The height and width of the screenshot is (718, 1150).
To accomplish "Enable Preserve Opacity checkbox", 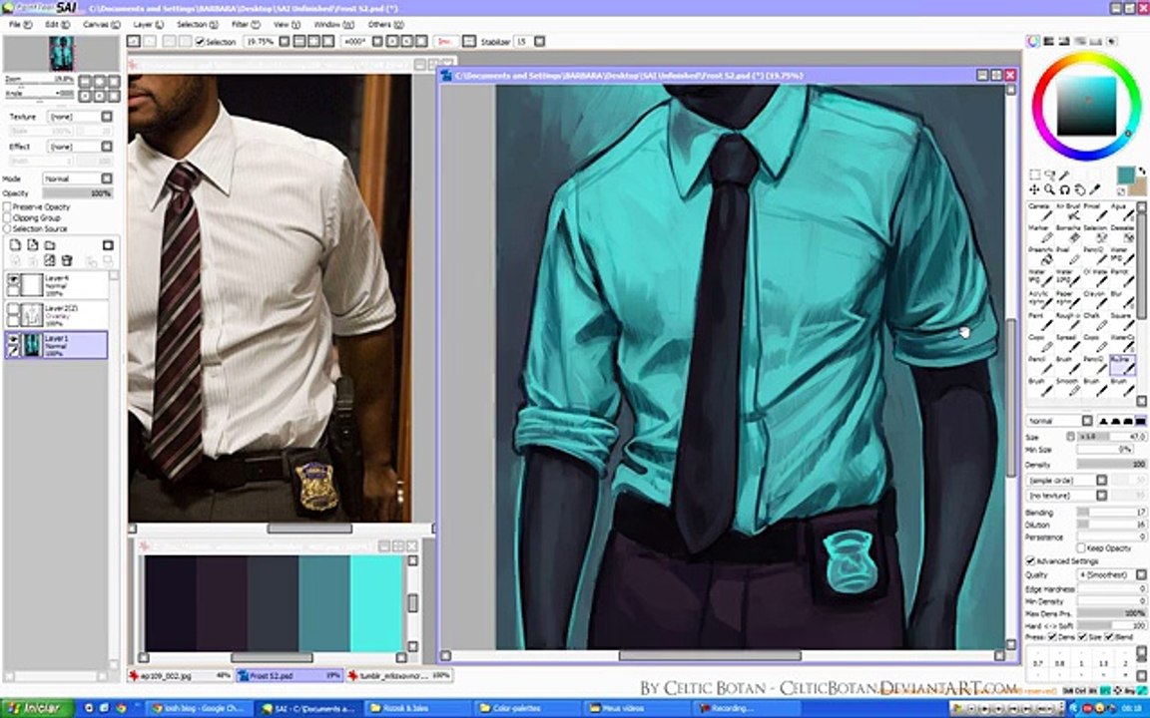I will coord(7,207).
